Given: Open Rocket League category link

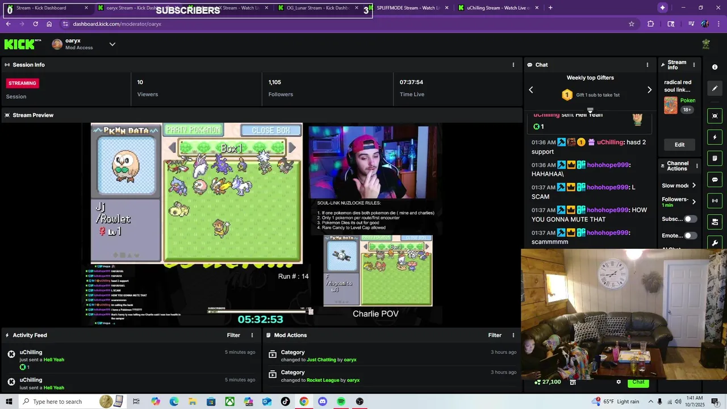Looking at the screenshot, I should 323,380.
